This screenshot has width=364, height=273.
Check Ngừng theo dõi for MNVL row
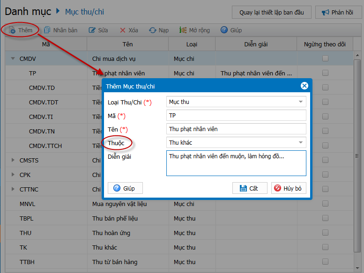coord(325,204)
